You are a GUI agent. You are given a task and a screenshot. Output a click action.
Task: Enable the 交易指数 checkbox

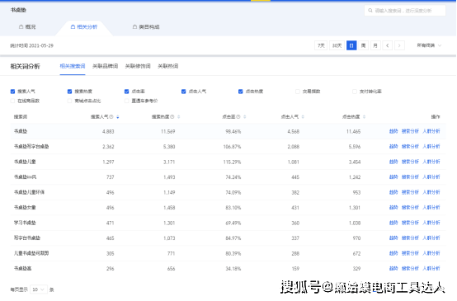pyautogui.click(x=298, y=92)
